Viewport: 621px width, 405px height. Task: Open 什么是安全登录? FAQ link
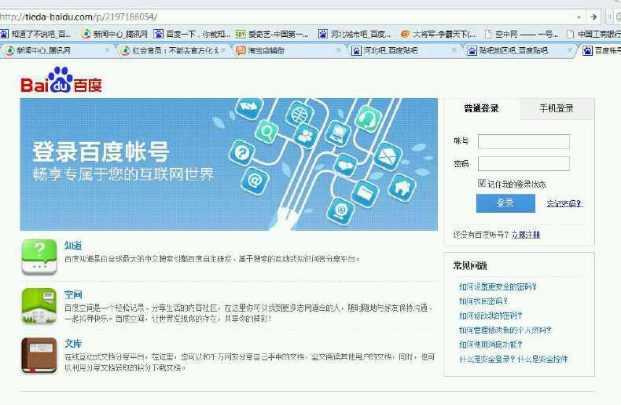point(487,359)
